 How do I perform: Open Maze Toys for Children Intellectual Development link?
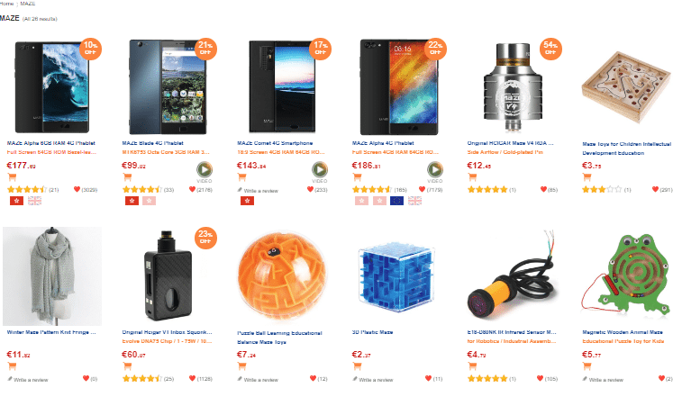pos(627,149)
